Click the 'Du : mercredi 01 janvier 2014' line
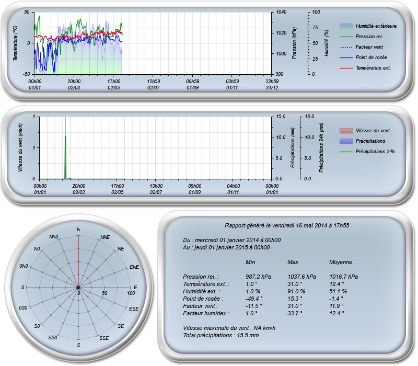418x366 pixels. point(231,240)
